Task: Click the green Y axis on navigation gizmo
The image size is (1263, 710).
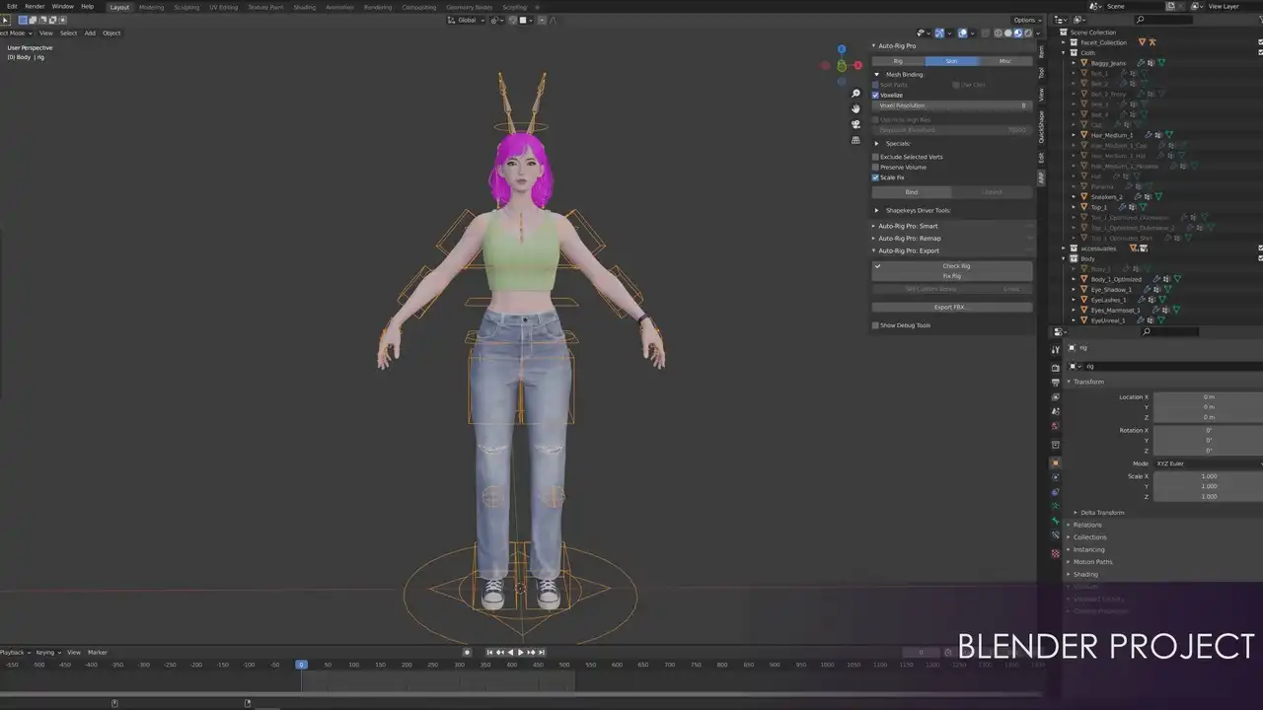Action: coord(841,66)
